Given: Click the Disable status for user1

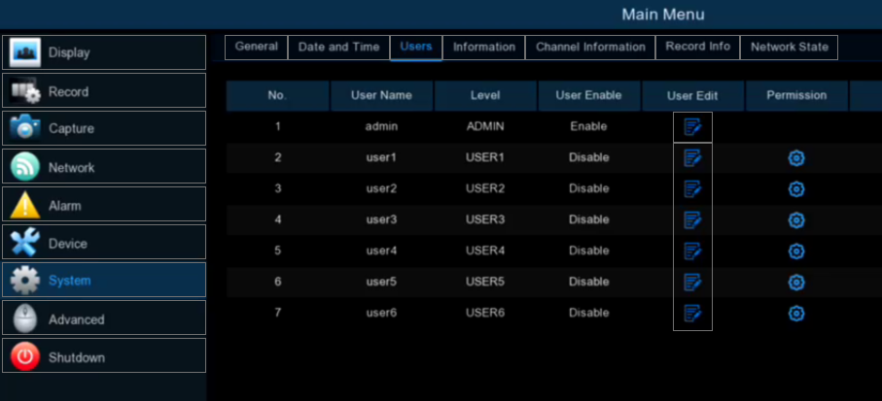Looking at the screenshot, I should [x=589, y=158].
